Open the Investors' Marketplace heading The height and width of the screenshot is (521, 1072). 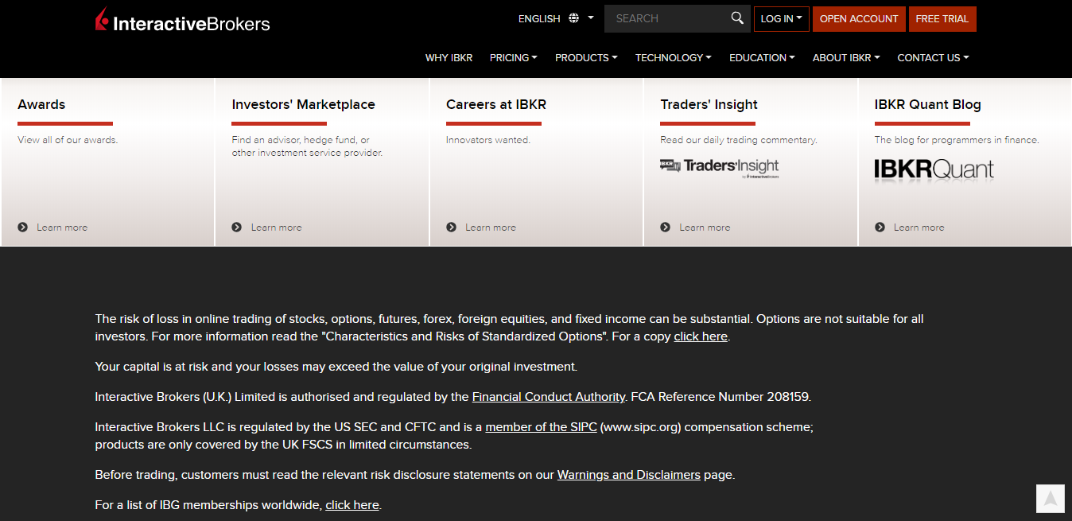tap(303, 104)
